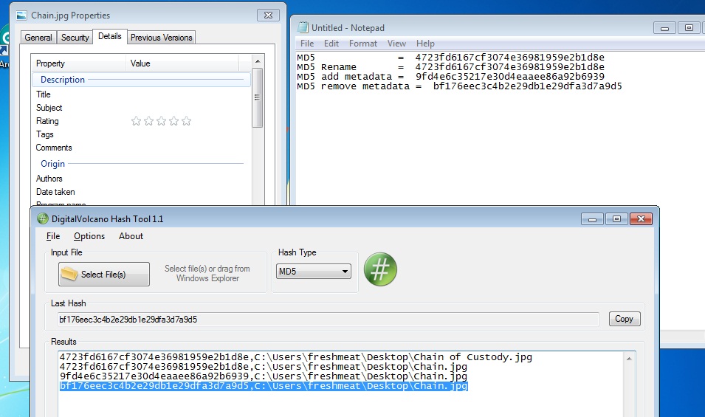
Task: Click the Comments property row
Action: point(141,148)
